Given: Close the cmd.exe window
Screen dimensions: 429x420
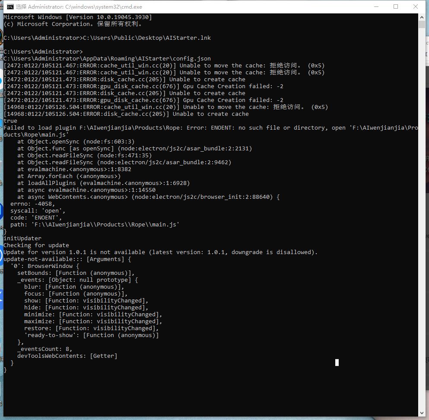Looking at the screenshot, I should [x=415, y=7].
